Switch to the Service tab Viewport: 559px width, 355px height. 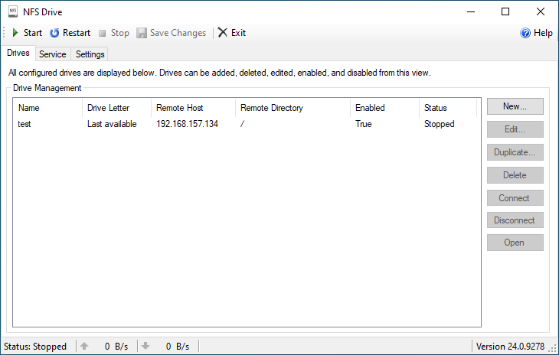53,54
